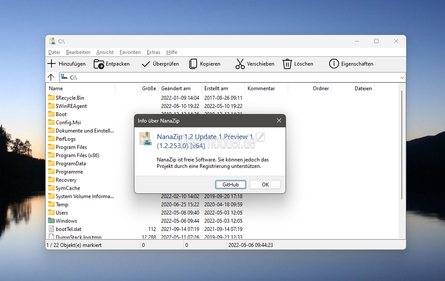Open the Favoriten menu
The image size is (445, 281).
coord(130,52)
